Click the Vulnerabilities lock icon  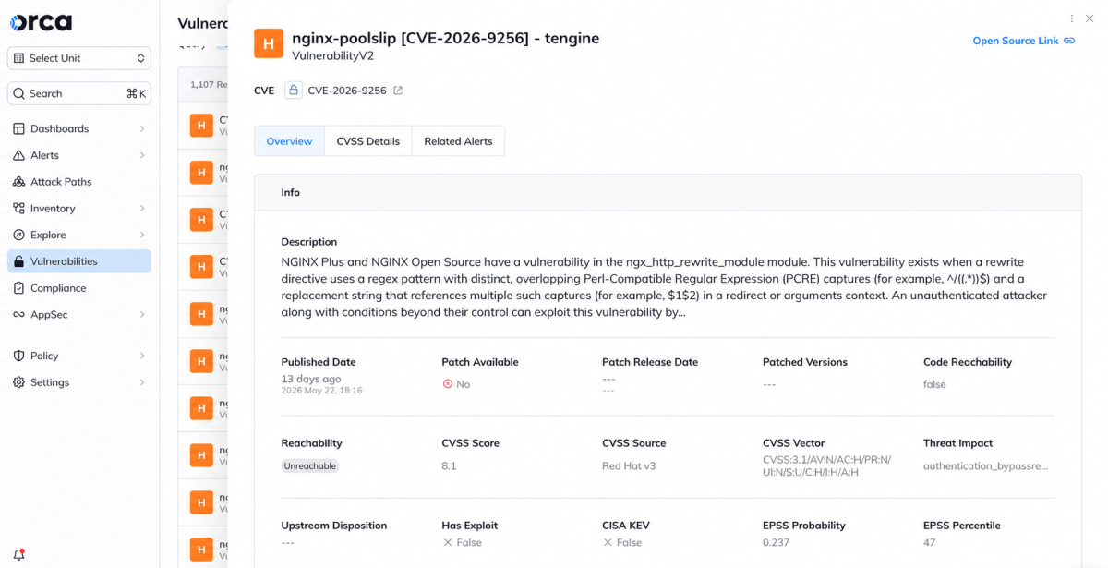coord(19,261)
